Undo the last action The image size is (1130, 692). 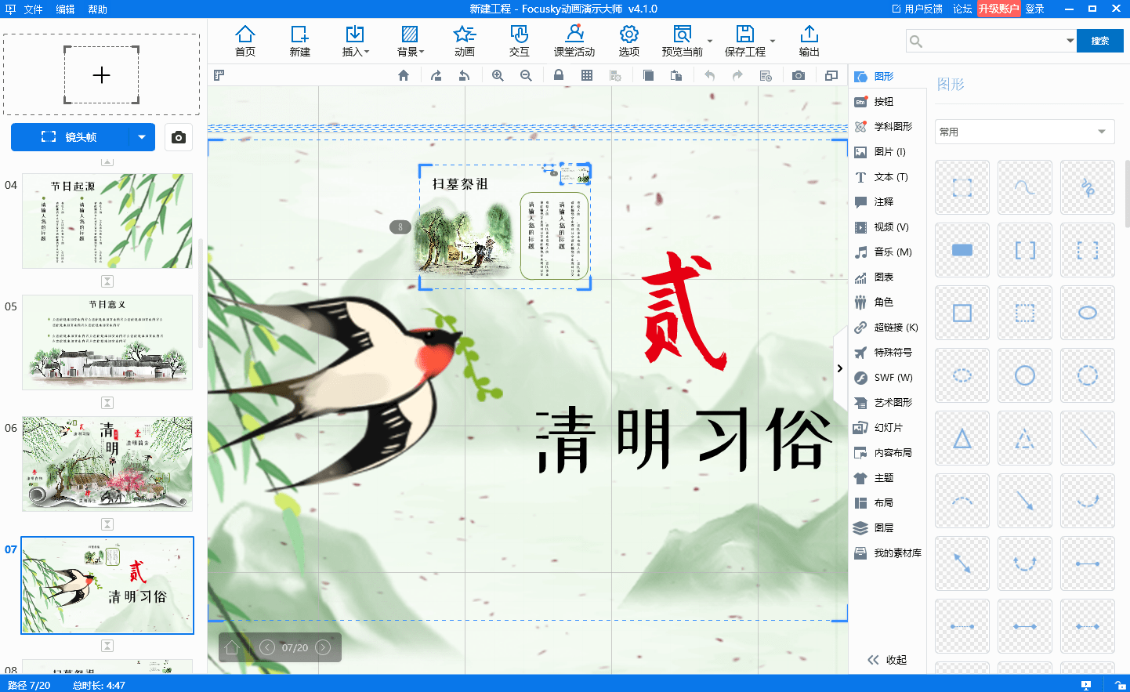click(x=709, y=75)
